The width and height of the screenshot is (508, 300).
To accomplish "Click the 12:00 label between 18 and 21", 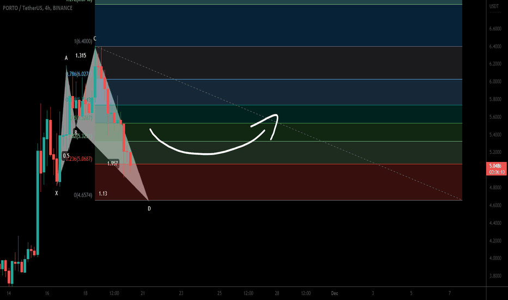I will (x=114, y=293).
